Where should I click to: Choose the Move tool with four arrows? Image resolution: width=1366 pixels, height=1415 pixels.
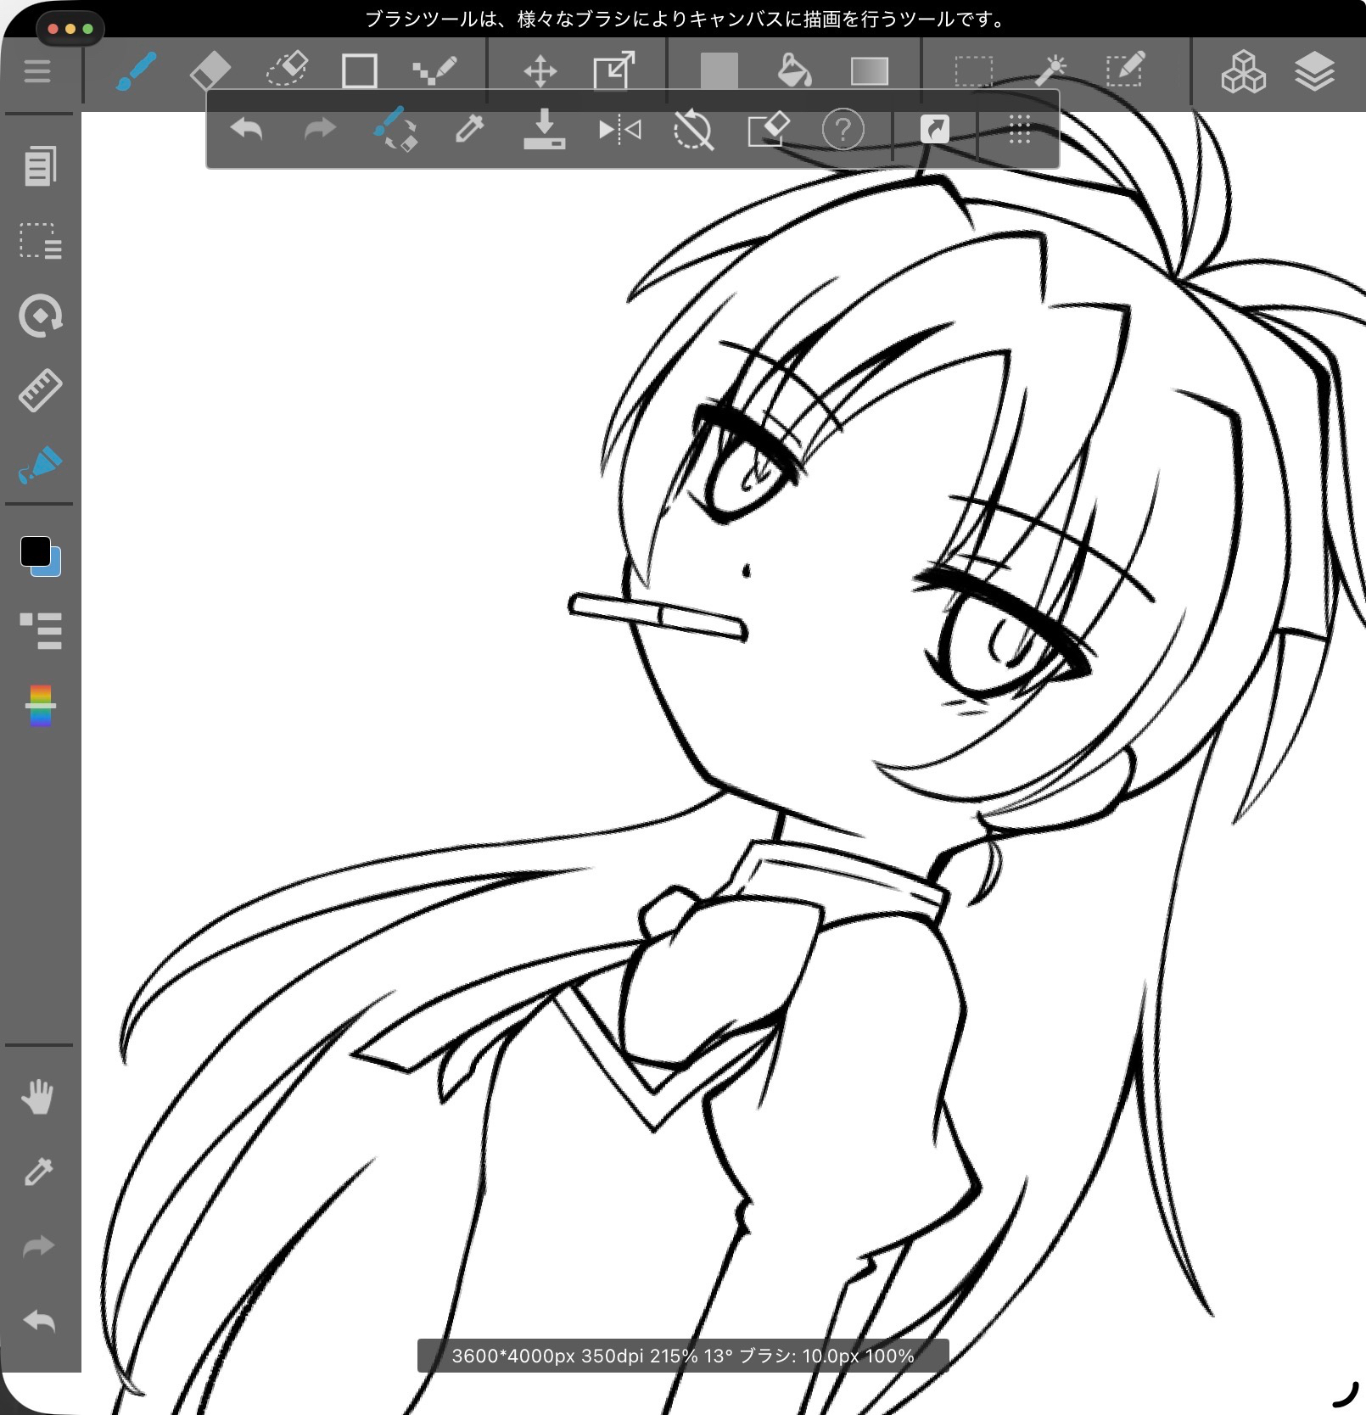point(540,71)
